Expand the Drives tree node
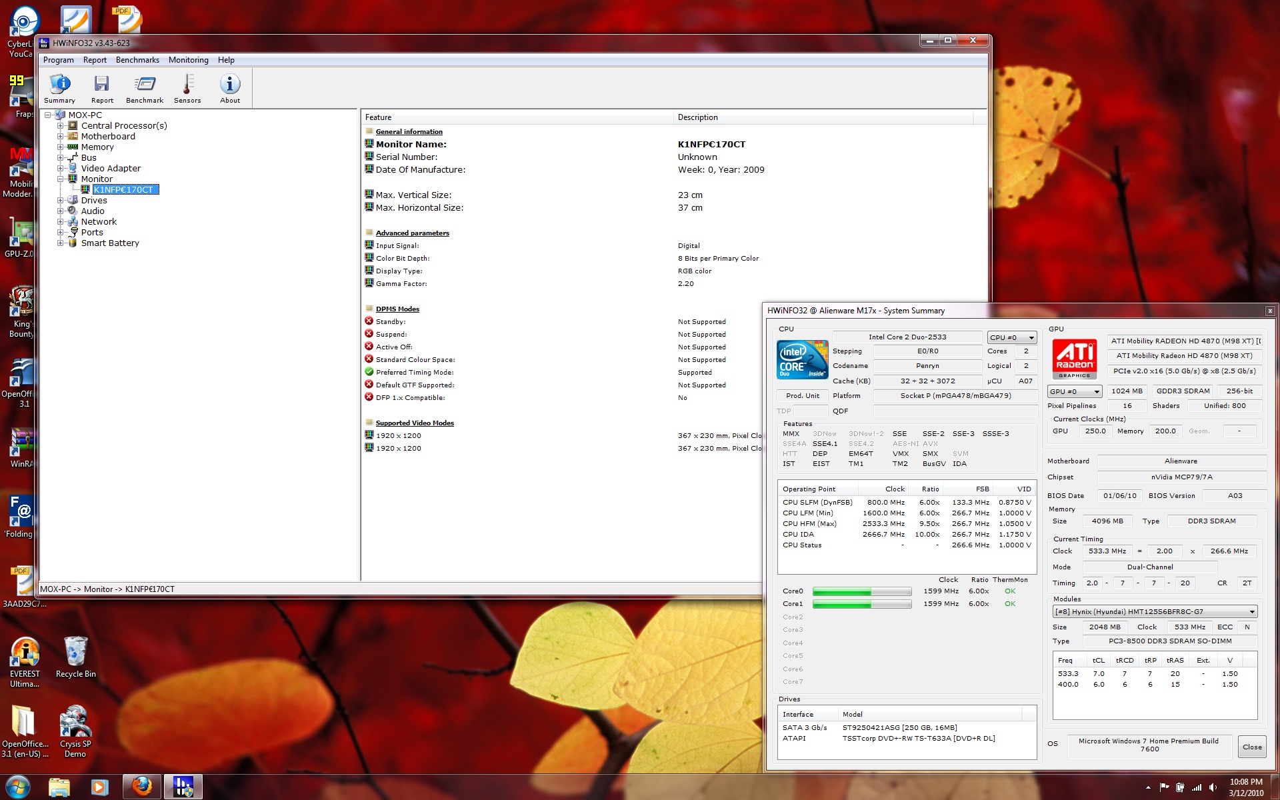The width and height of the screenshot is (1280, 800). [x=60, y=200]
